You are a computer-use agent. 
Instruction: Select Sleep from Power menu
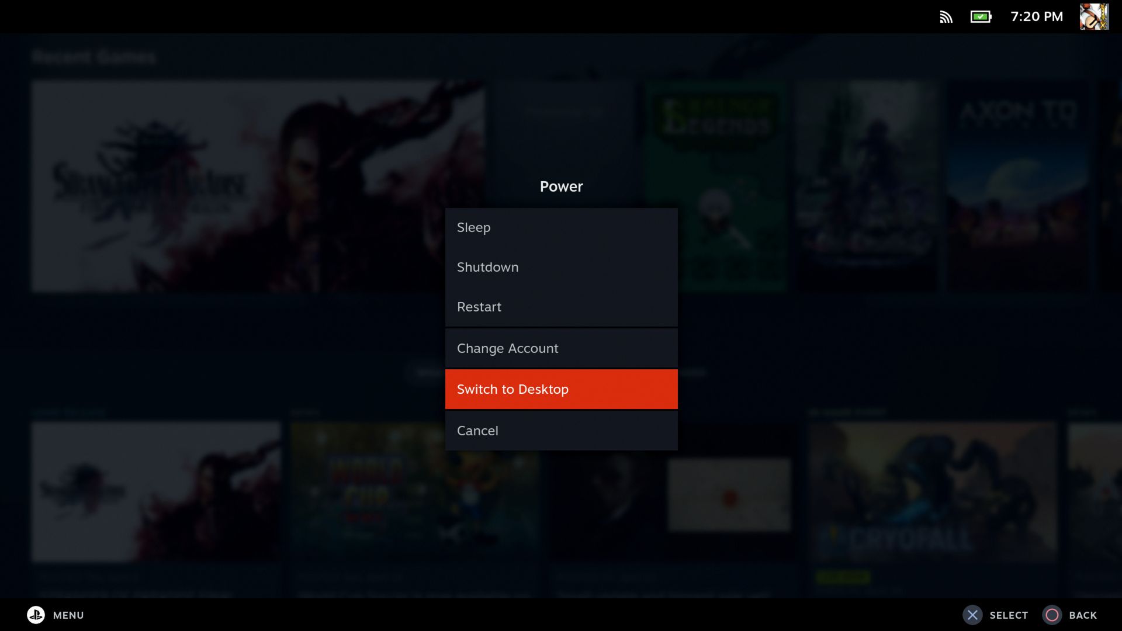pyautogui.click(x=561, y=227)
